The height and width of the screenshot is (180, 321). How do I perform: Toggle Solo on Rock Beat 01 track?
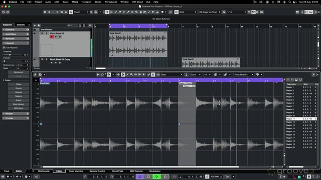(x=47, y=33)
